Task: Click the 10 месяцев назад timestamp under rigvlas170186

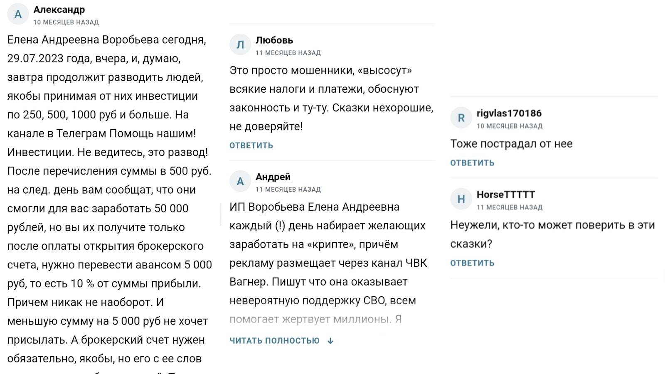Action: click(510, 126)
